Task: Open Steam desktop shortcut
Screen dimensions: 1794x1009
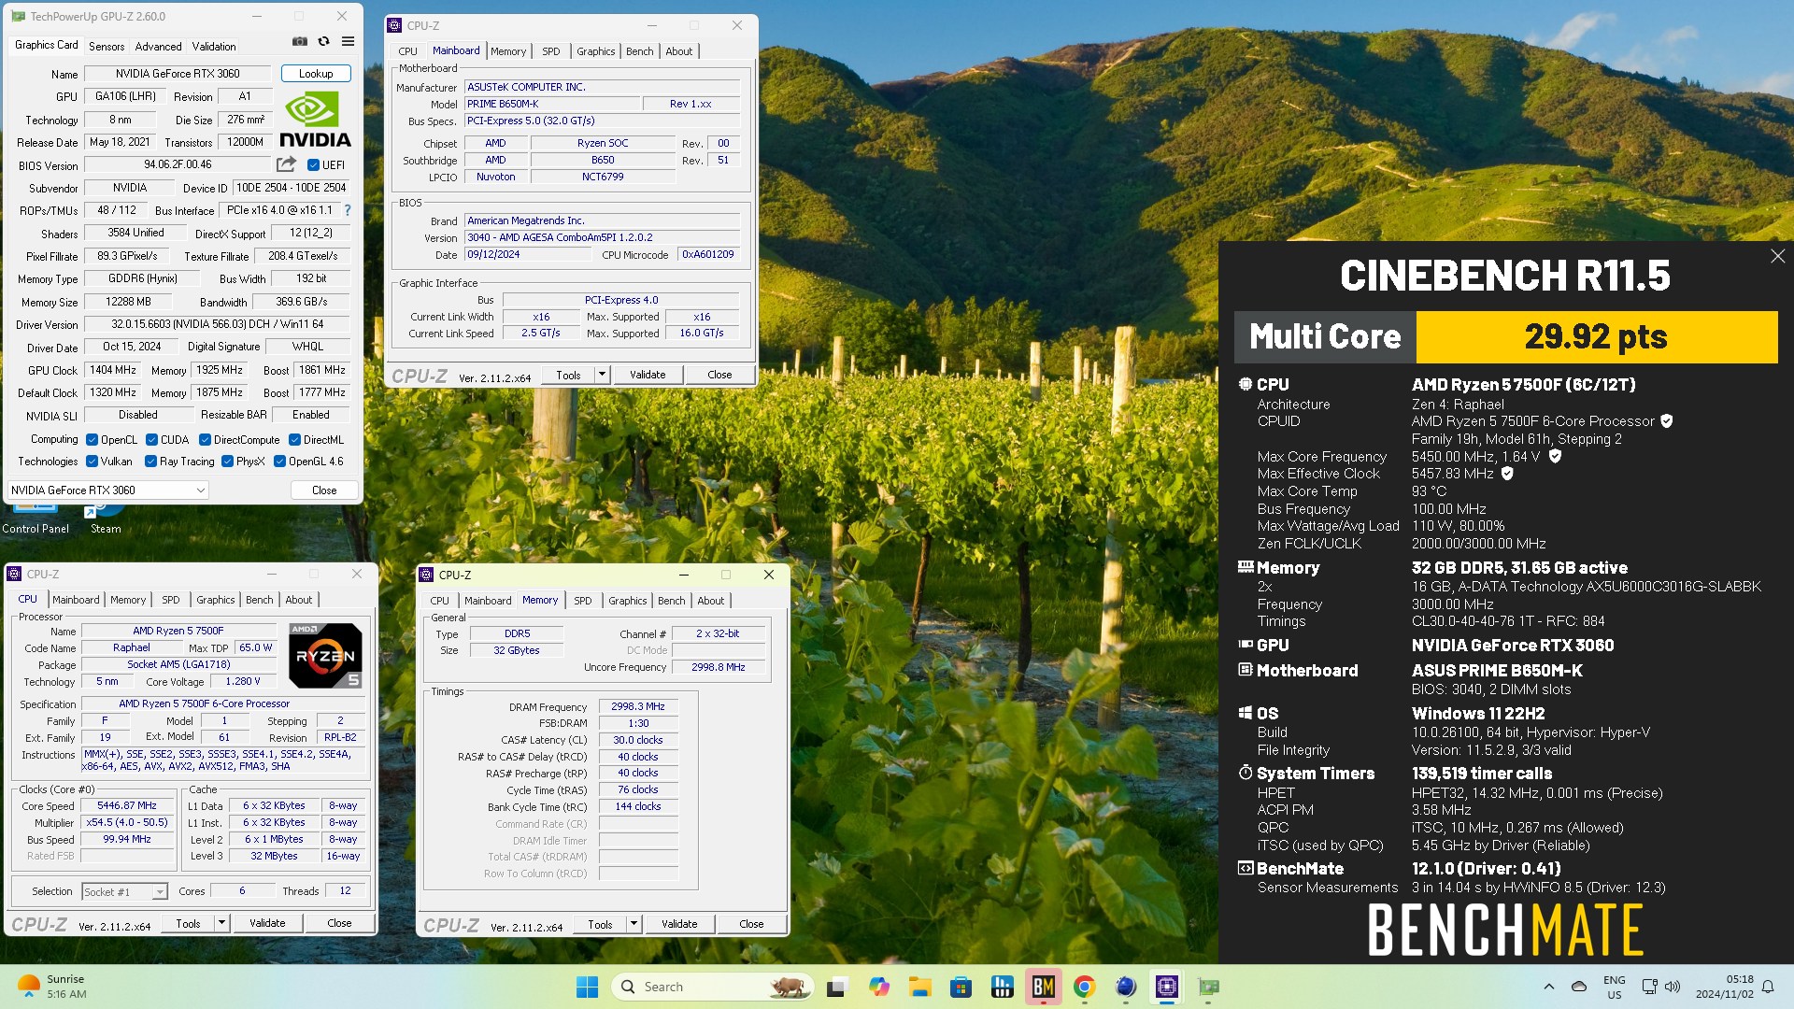Action: click(x=106, y=519)
